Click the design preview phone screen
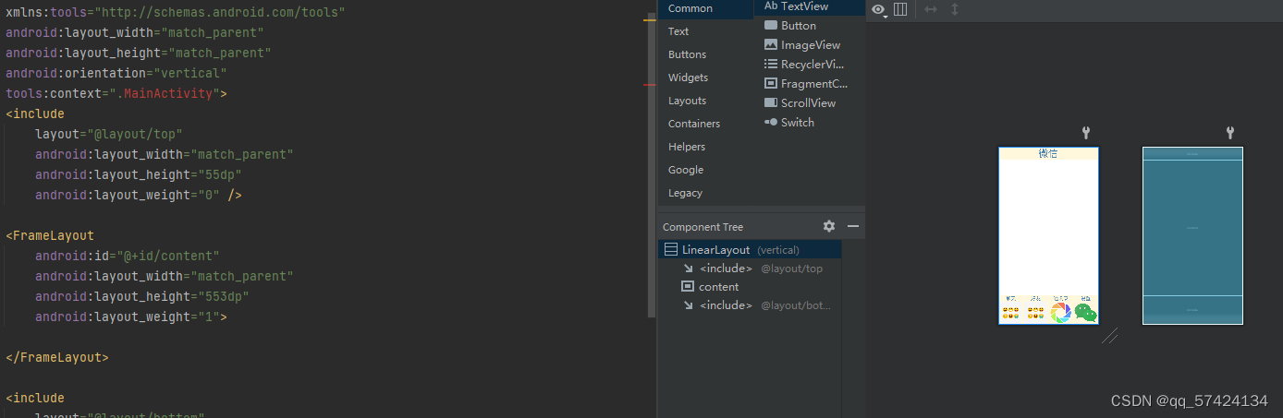The image size is (1283, 418). [x=1048, y=235]
